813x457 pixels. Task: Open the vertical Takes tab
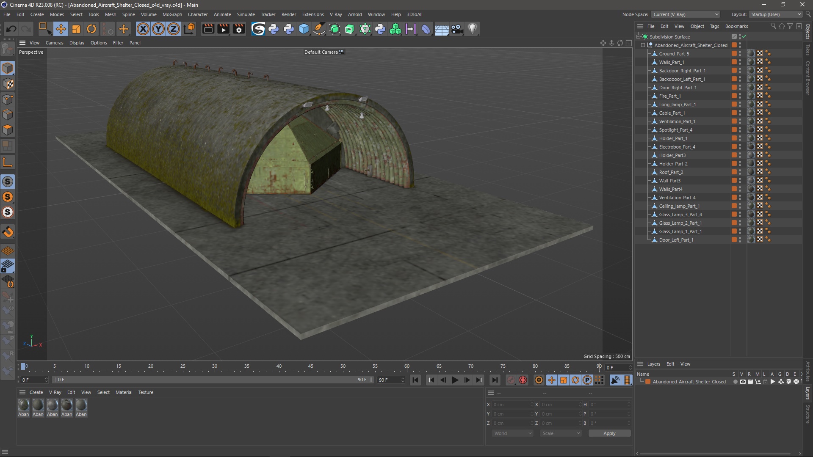808,50
